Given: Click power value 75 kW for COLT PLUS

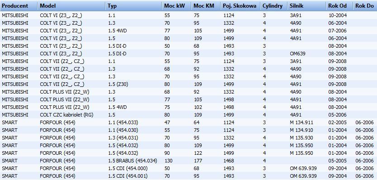Looking at the screenshot, I should click(167, 107).
